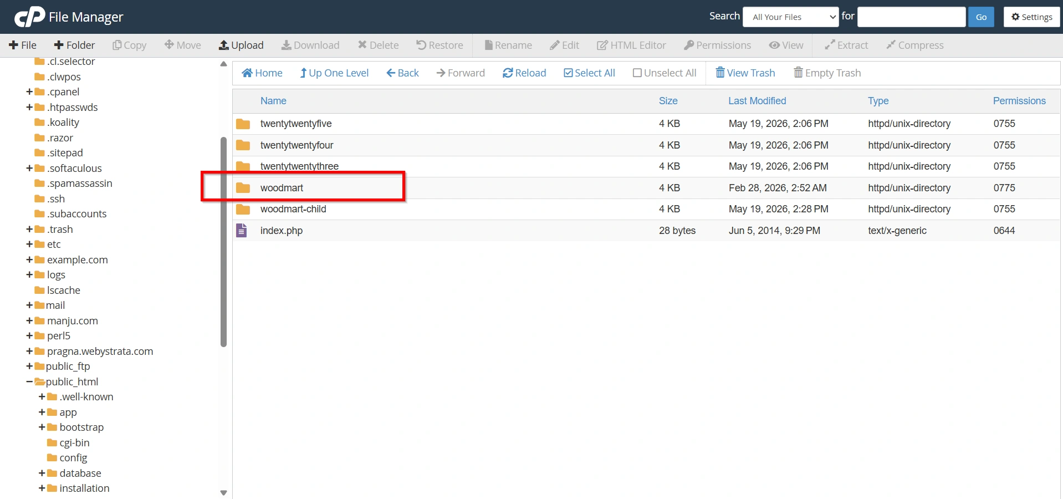
Task: Expand the pragna.webystrata.com folder
Action: tap(29, 351)
